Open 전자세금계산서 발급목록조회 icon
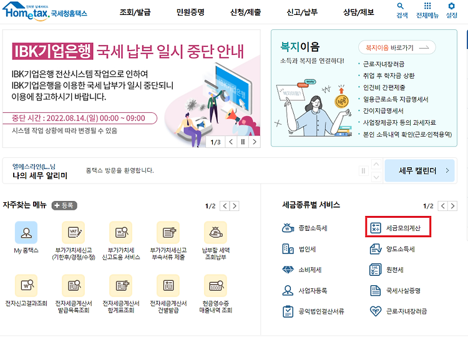The image size is (468, 337). pyautogui.click(x=74, y=286)
